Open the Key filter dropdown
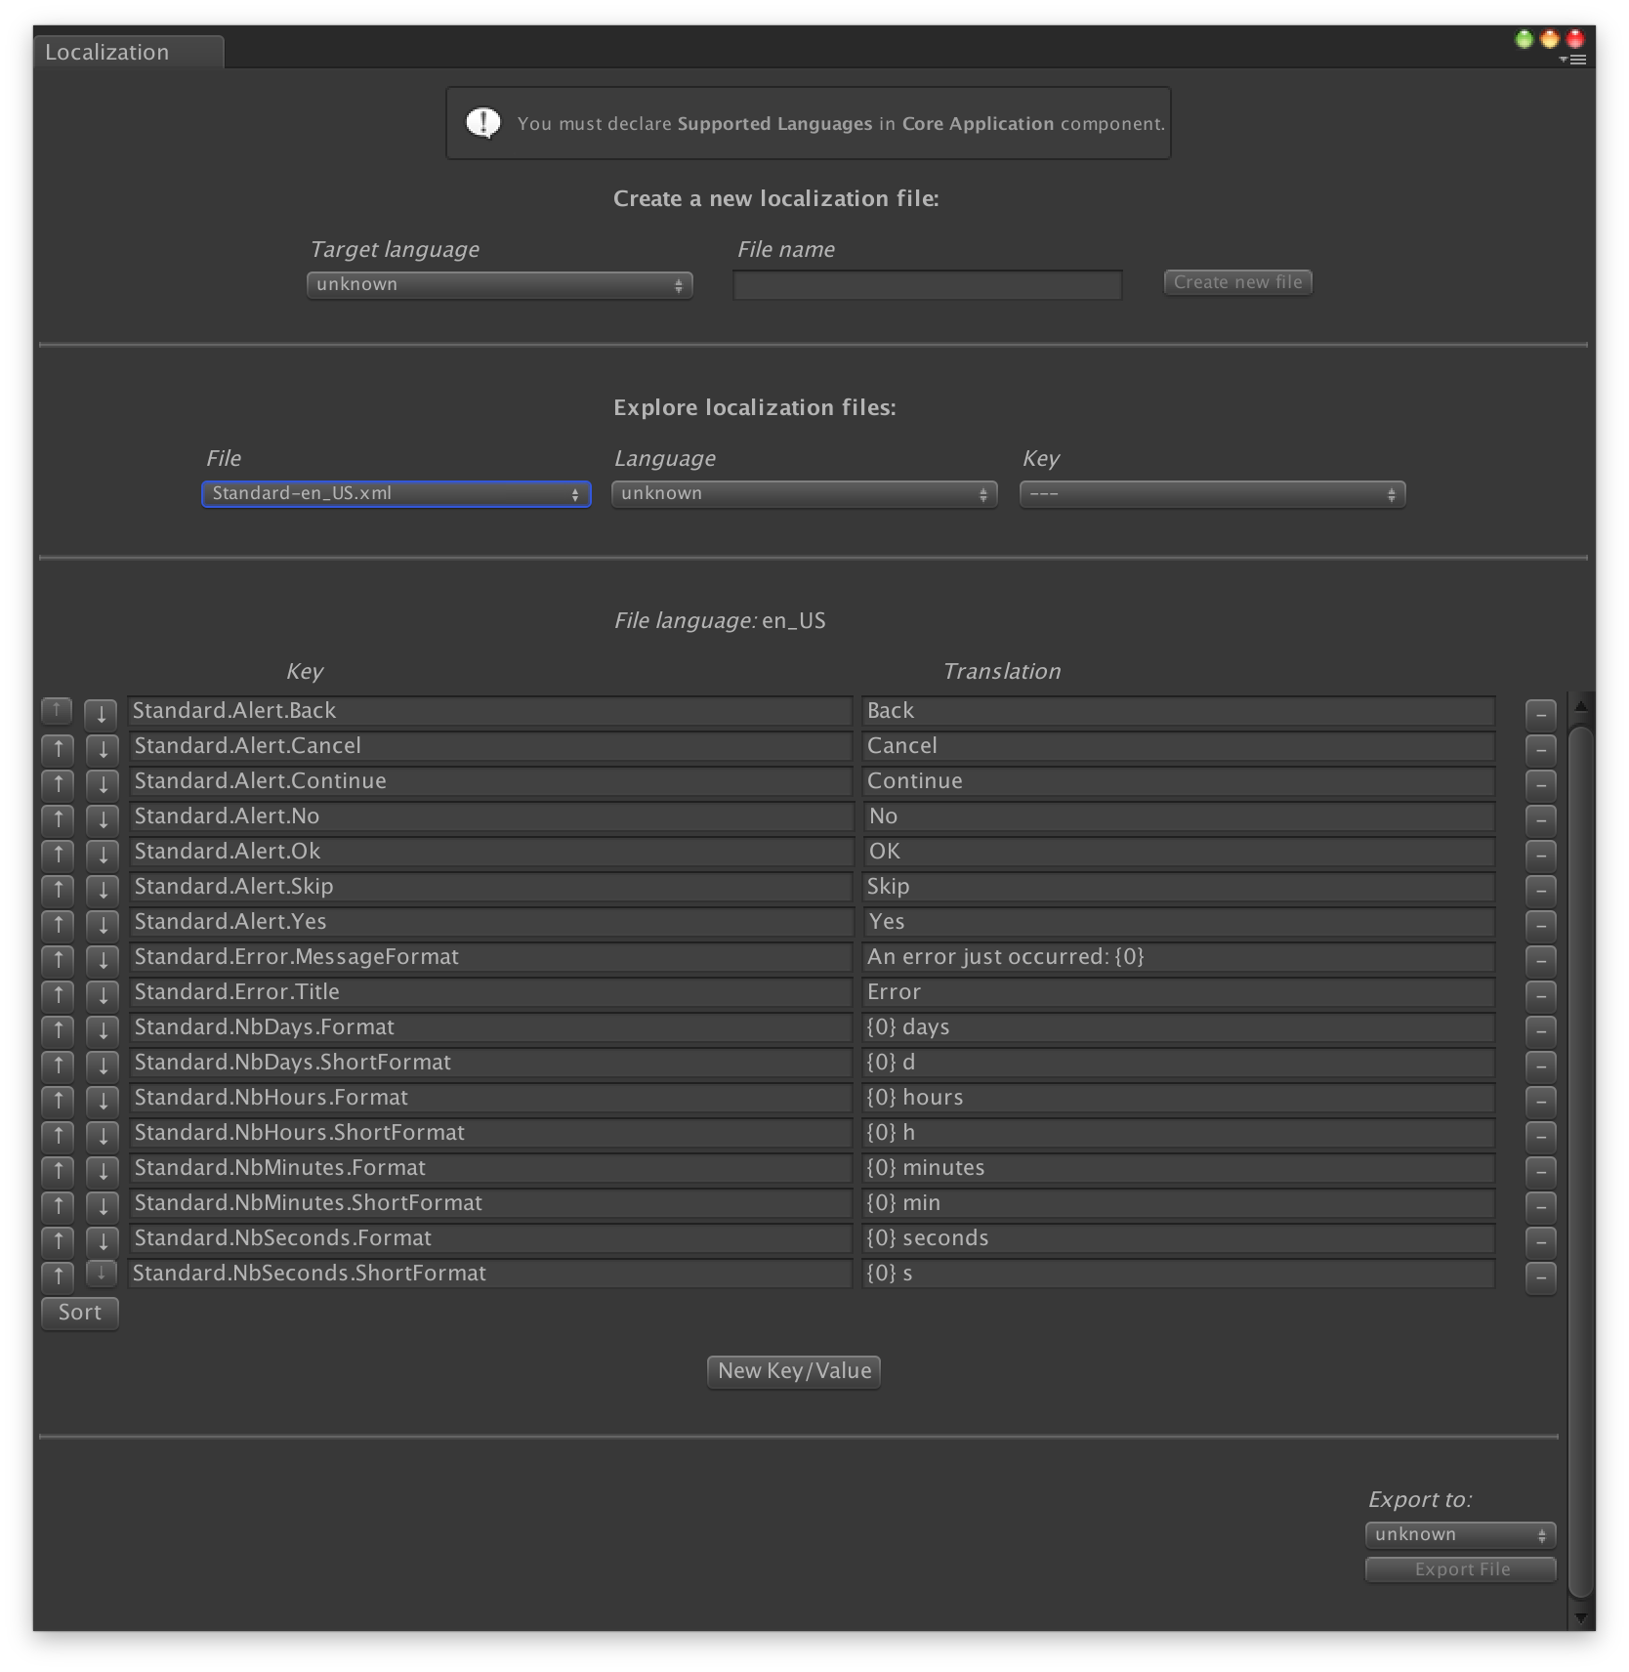 tap(1212, 493)
